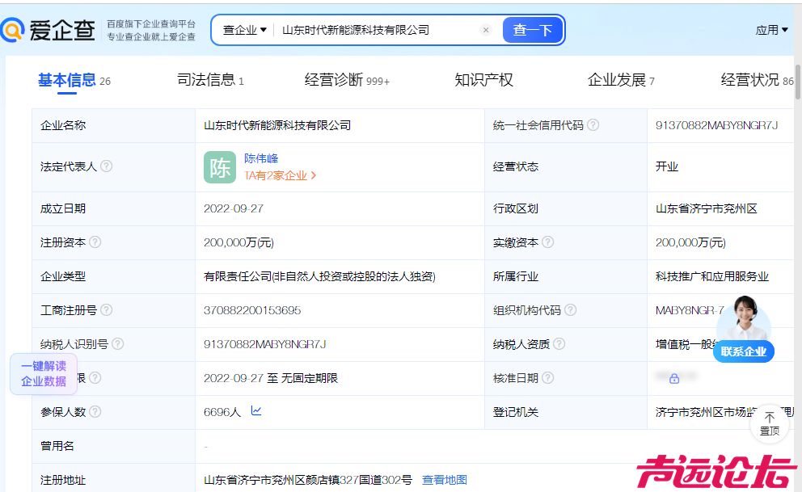Click the 爱企查 logo icon
Viewport: 802px width, 492px height.
tap(13, 30)
